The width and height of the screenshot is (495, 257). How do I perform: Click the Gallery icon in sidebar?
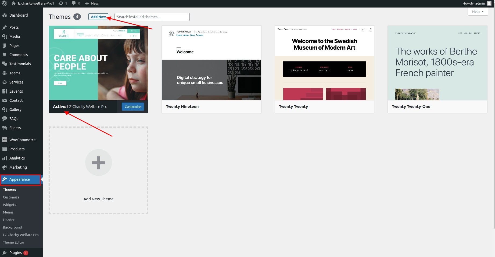coord(5,110)
